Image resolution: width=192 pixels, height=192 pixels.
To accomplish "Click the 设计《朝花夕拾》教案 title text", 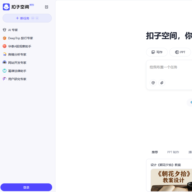I will (166, 165).
